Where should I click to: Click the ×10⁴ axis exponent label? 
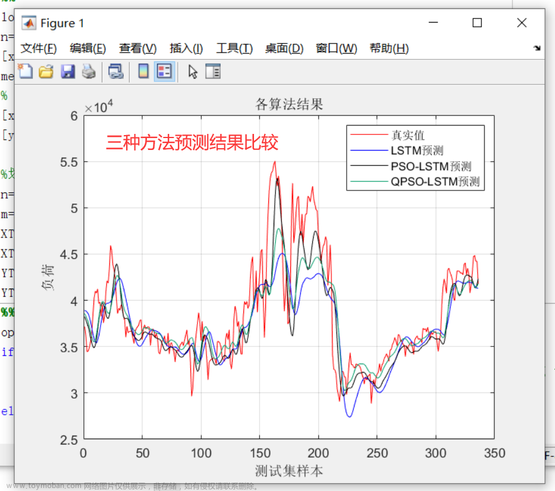pos(99,107)
